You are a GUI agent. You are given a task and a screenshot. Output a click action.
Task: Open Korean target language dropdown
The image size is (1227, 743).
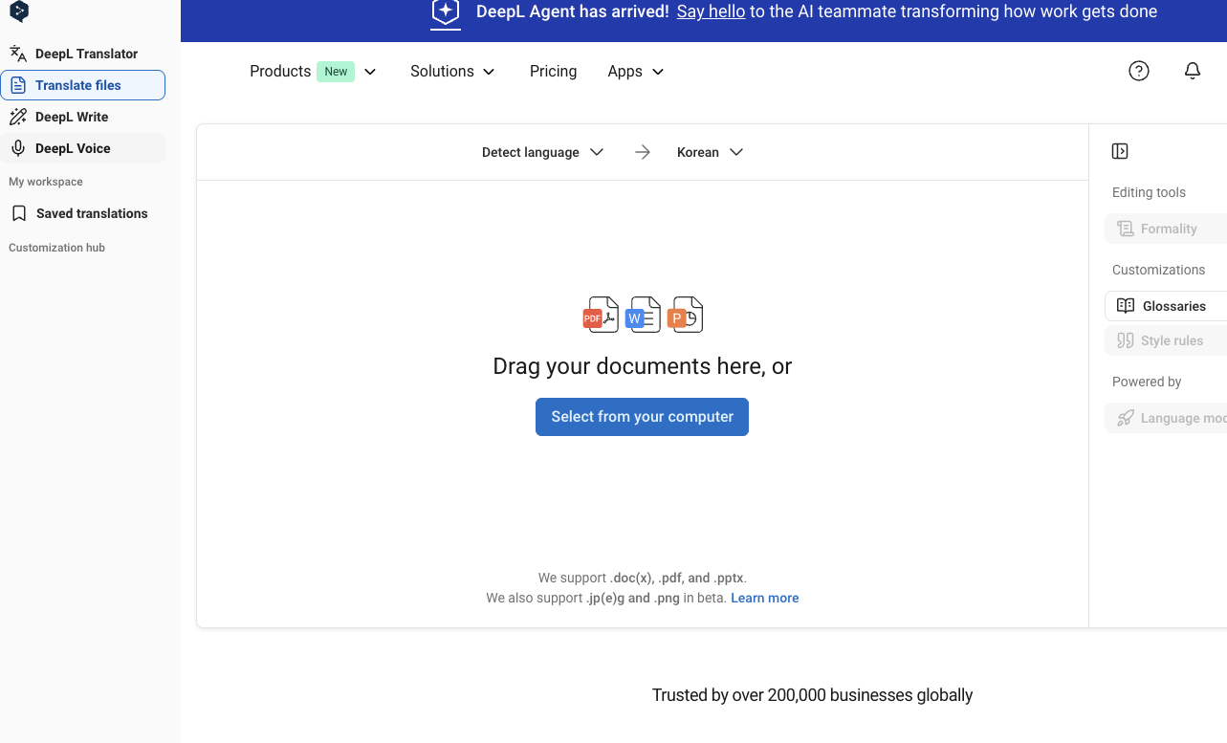pos(710,152)
